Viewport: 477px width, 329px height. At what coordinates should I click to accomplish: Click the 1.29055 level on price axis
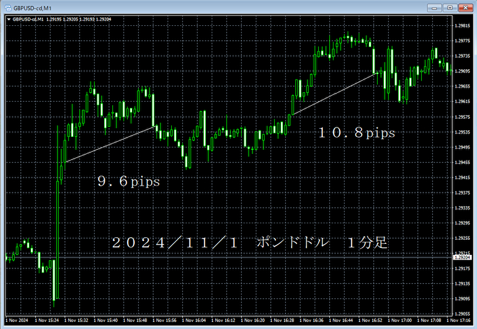(x=463, y=298)
